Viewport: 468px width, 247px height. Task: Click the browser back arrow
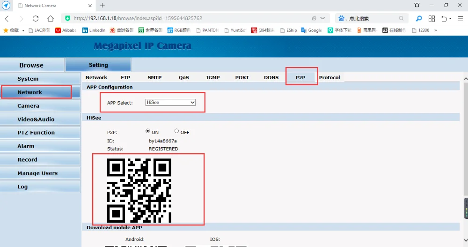tap(7, 19)
